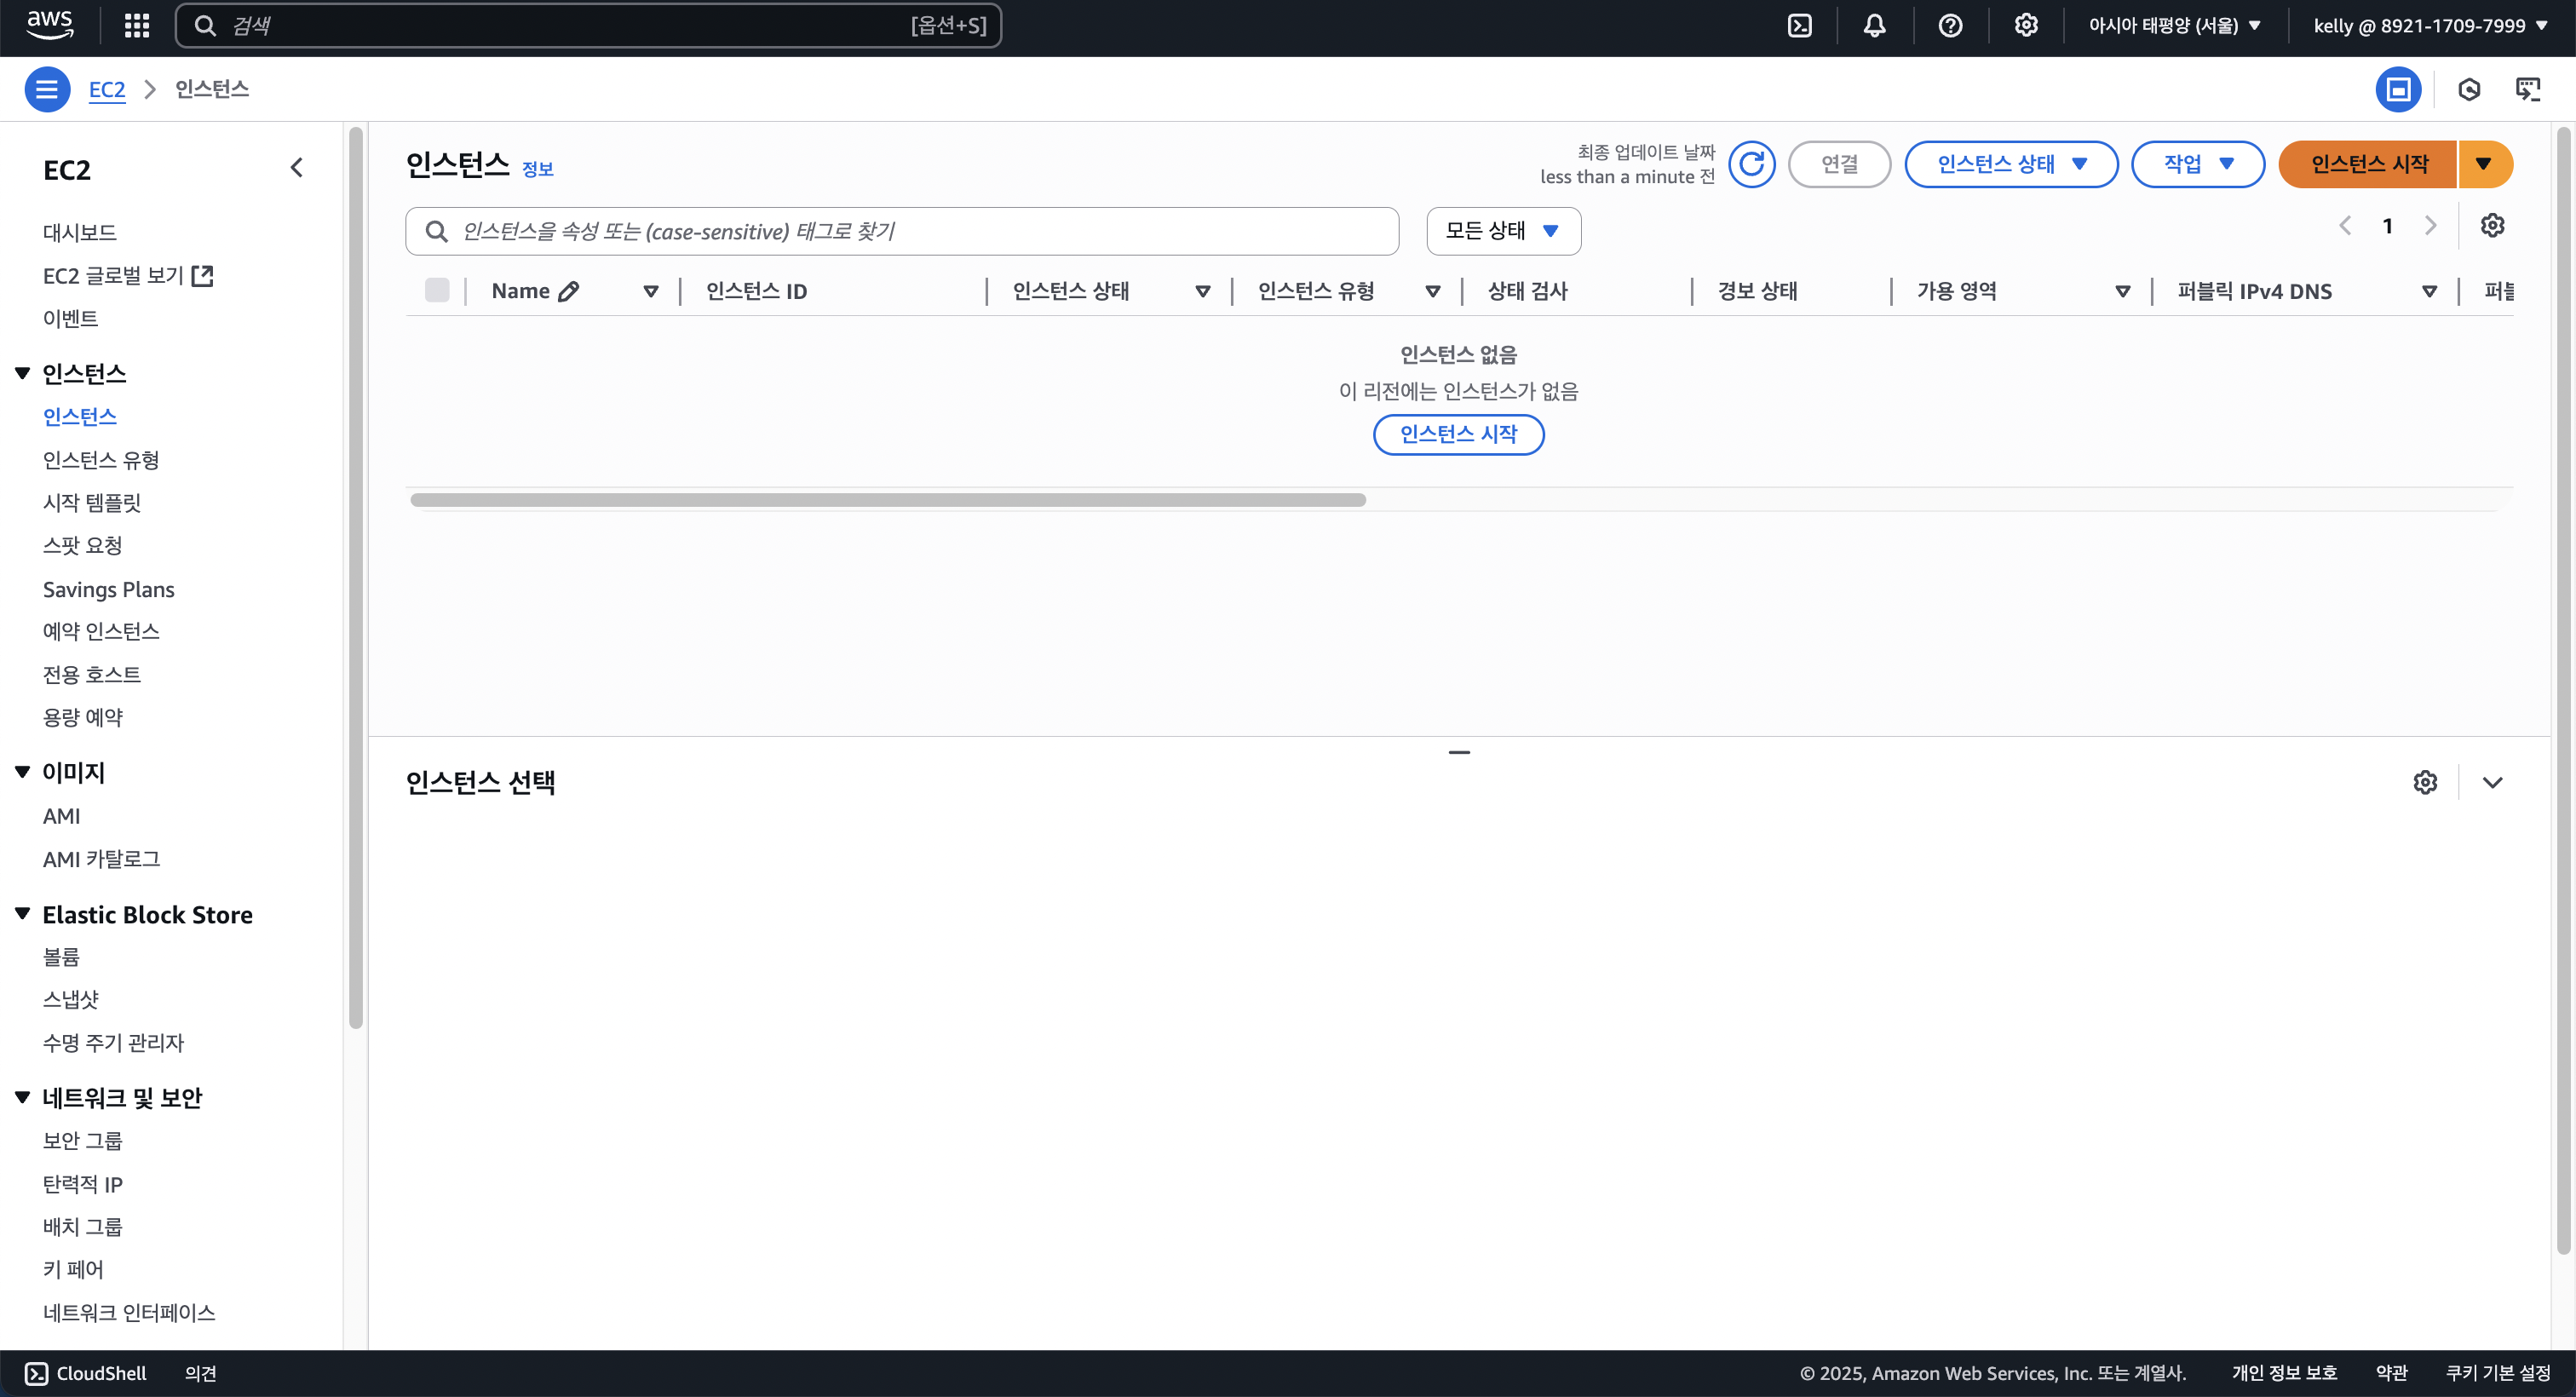Open the 모든 상태 filter dropdown
The width and height of the screenshot is (2576, 1397).
click(1503, 231)
